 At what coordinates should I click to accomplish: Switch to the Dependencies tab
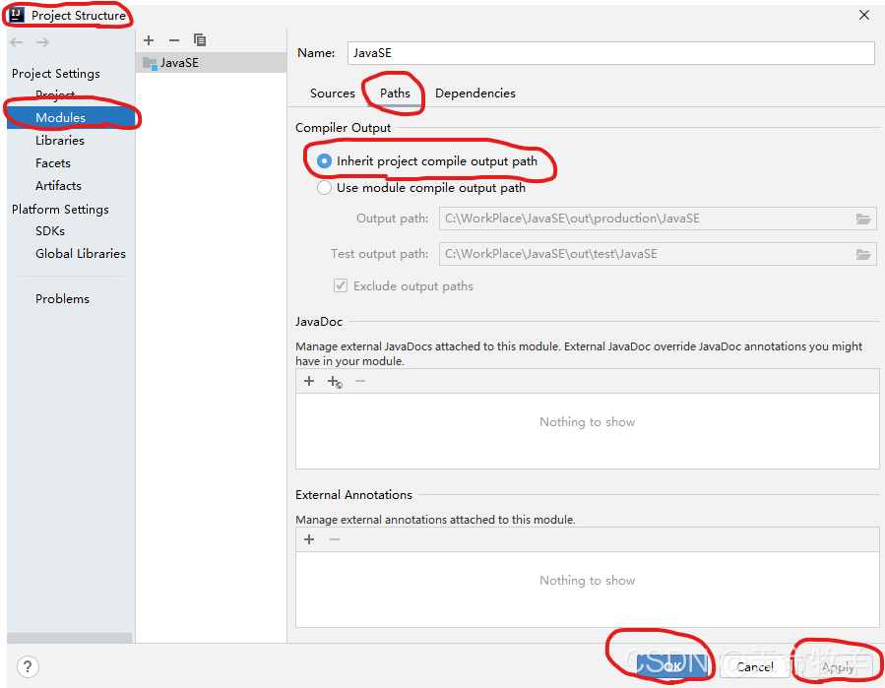point(475,94)
